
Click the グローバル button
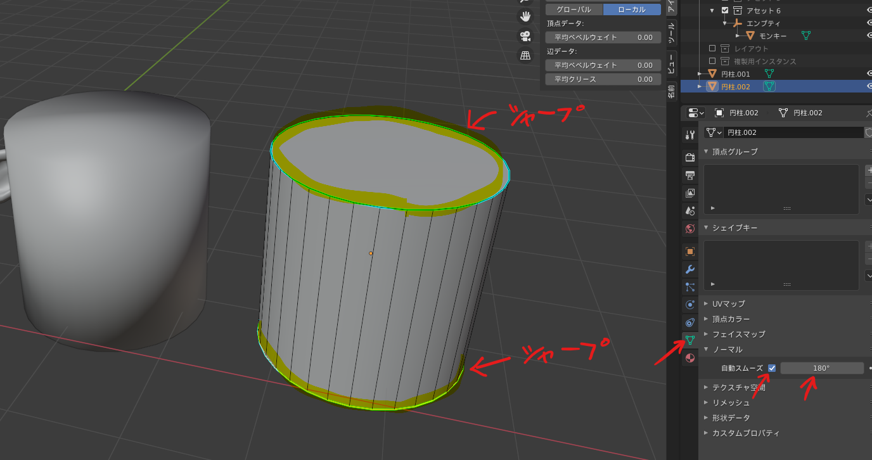[x=574, y=10]
